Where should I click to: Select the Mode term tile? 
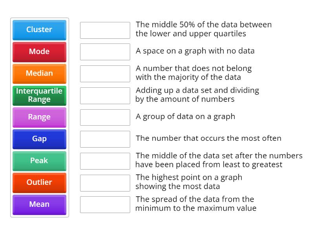[39, 52]
